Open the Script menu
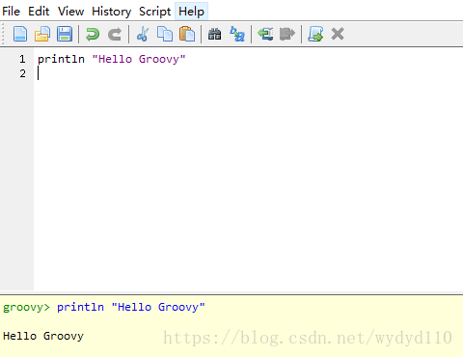 [155, 12]
